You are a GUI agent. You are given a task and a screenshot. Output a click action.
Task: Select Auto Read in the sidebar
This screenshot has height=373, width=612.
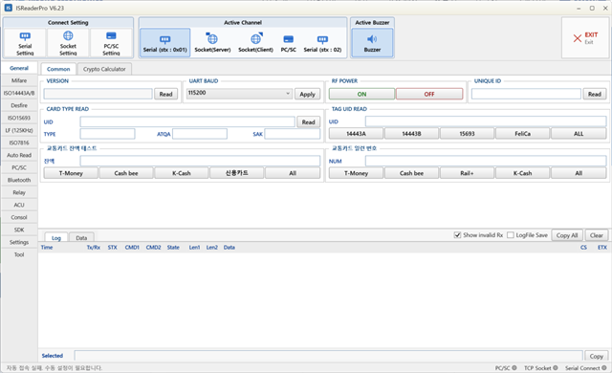[19, 155]
